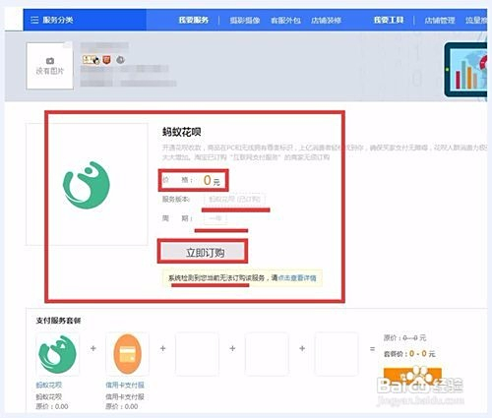Screen dimensions: 492x418
Task: Click the orange package purchase button
Action: tap(412, 377)
